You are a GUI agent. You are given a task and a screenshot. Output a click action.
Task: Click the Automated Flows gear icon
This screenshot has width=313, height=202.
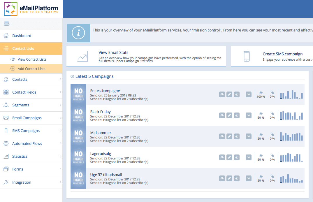tap(6, 143)
